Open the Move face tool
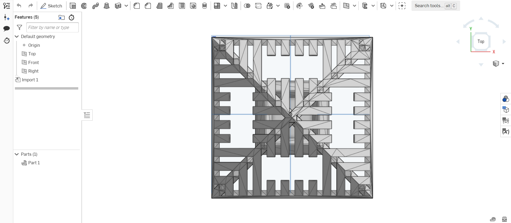The image size is (511, 223). [x=322, y=6]
